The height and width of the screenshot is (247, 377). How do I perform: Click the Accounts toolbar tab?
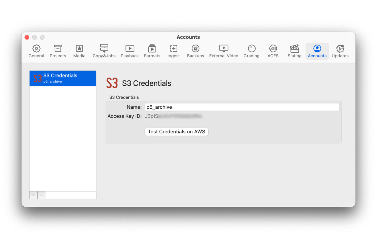tap(317, 51)
